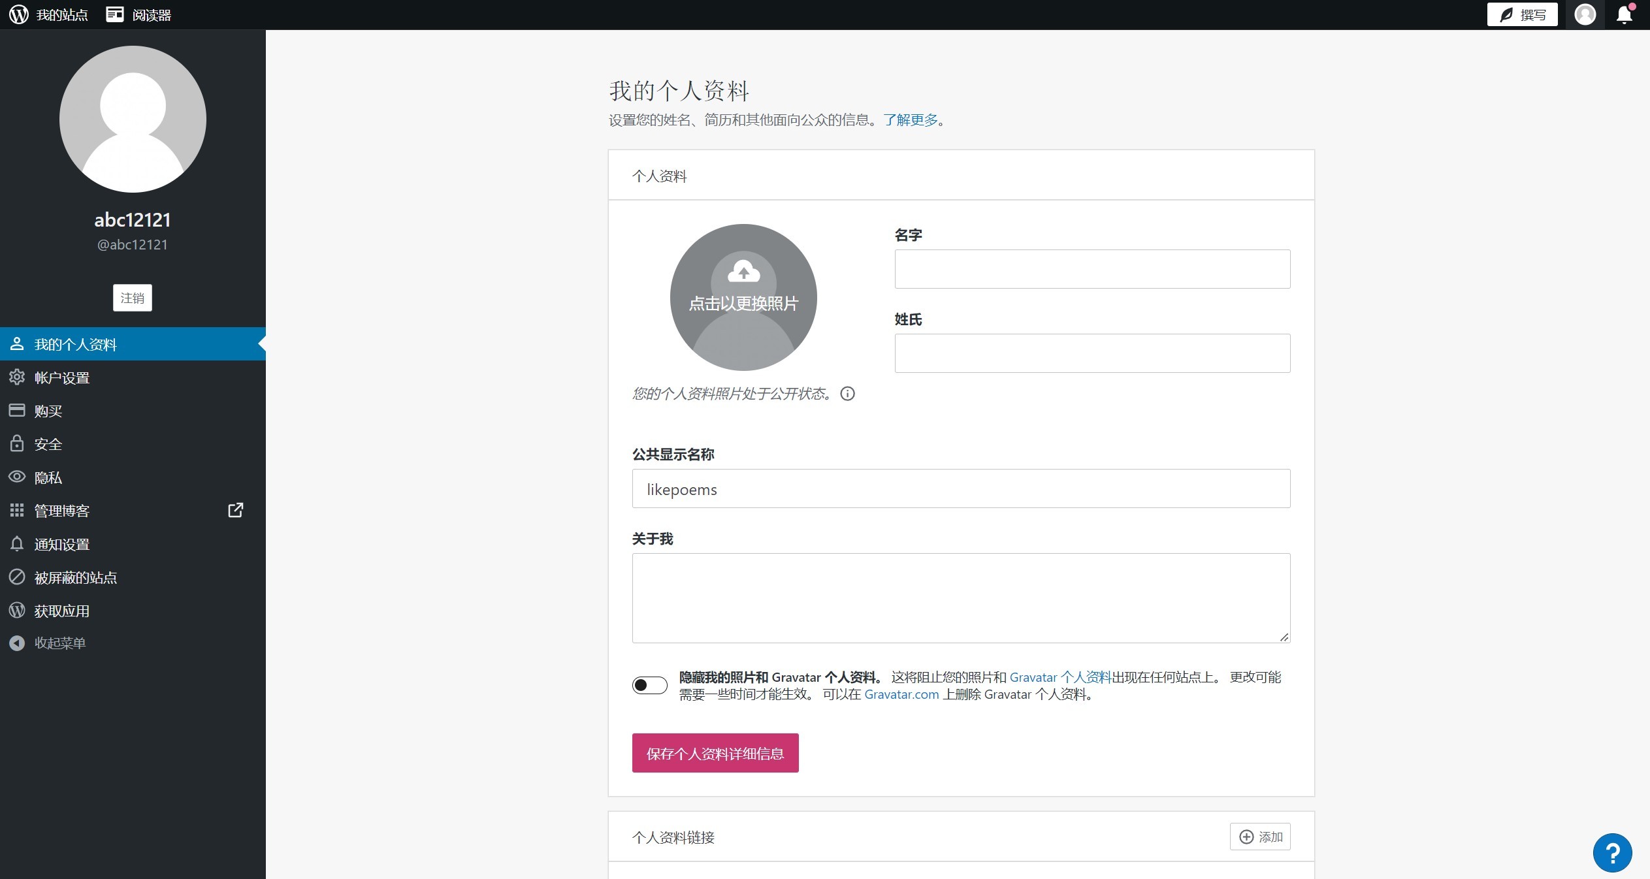Click the 公共显示名称 input field
The height and width of the screenshot is (879, 1650).
pyautogui.click(x=960, y=488)
